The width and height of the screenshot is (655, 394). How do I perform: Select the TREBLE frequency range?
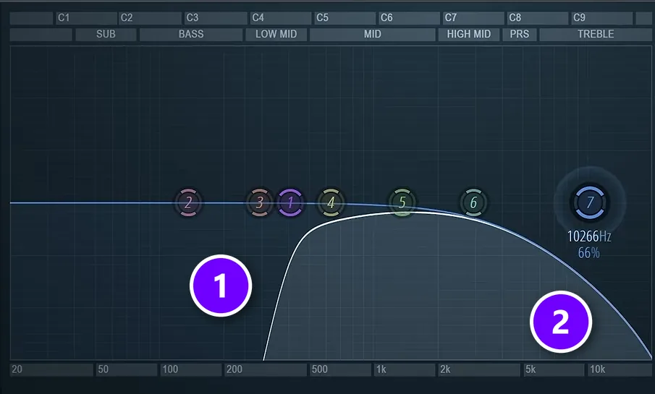[596, 34]
